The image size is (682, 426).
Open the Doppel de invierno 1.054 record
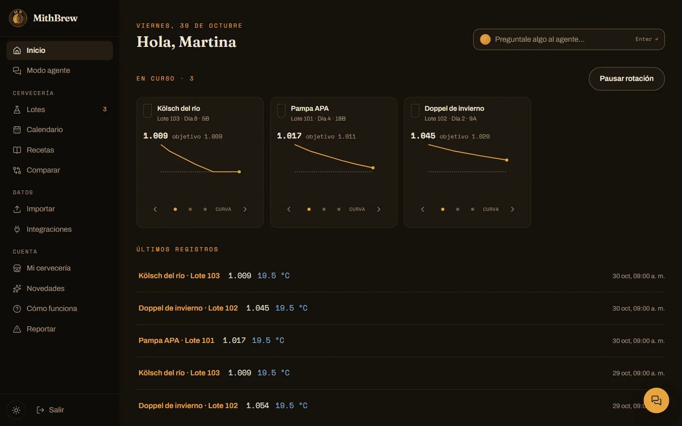[401, 406]
